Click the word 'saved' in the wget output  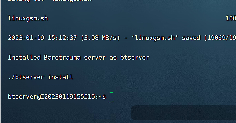(191, 38)
